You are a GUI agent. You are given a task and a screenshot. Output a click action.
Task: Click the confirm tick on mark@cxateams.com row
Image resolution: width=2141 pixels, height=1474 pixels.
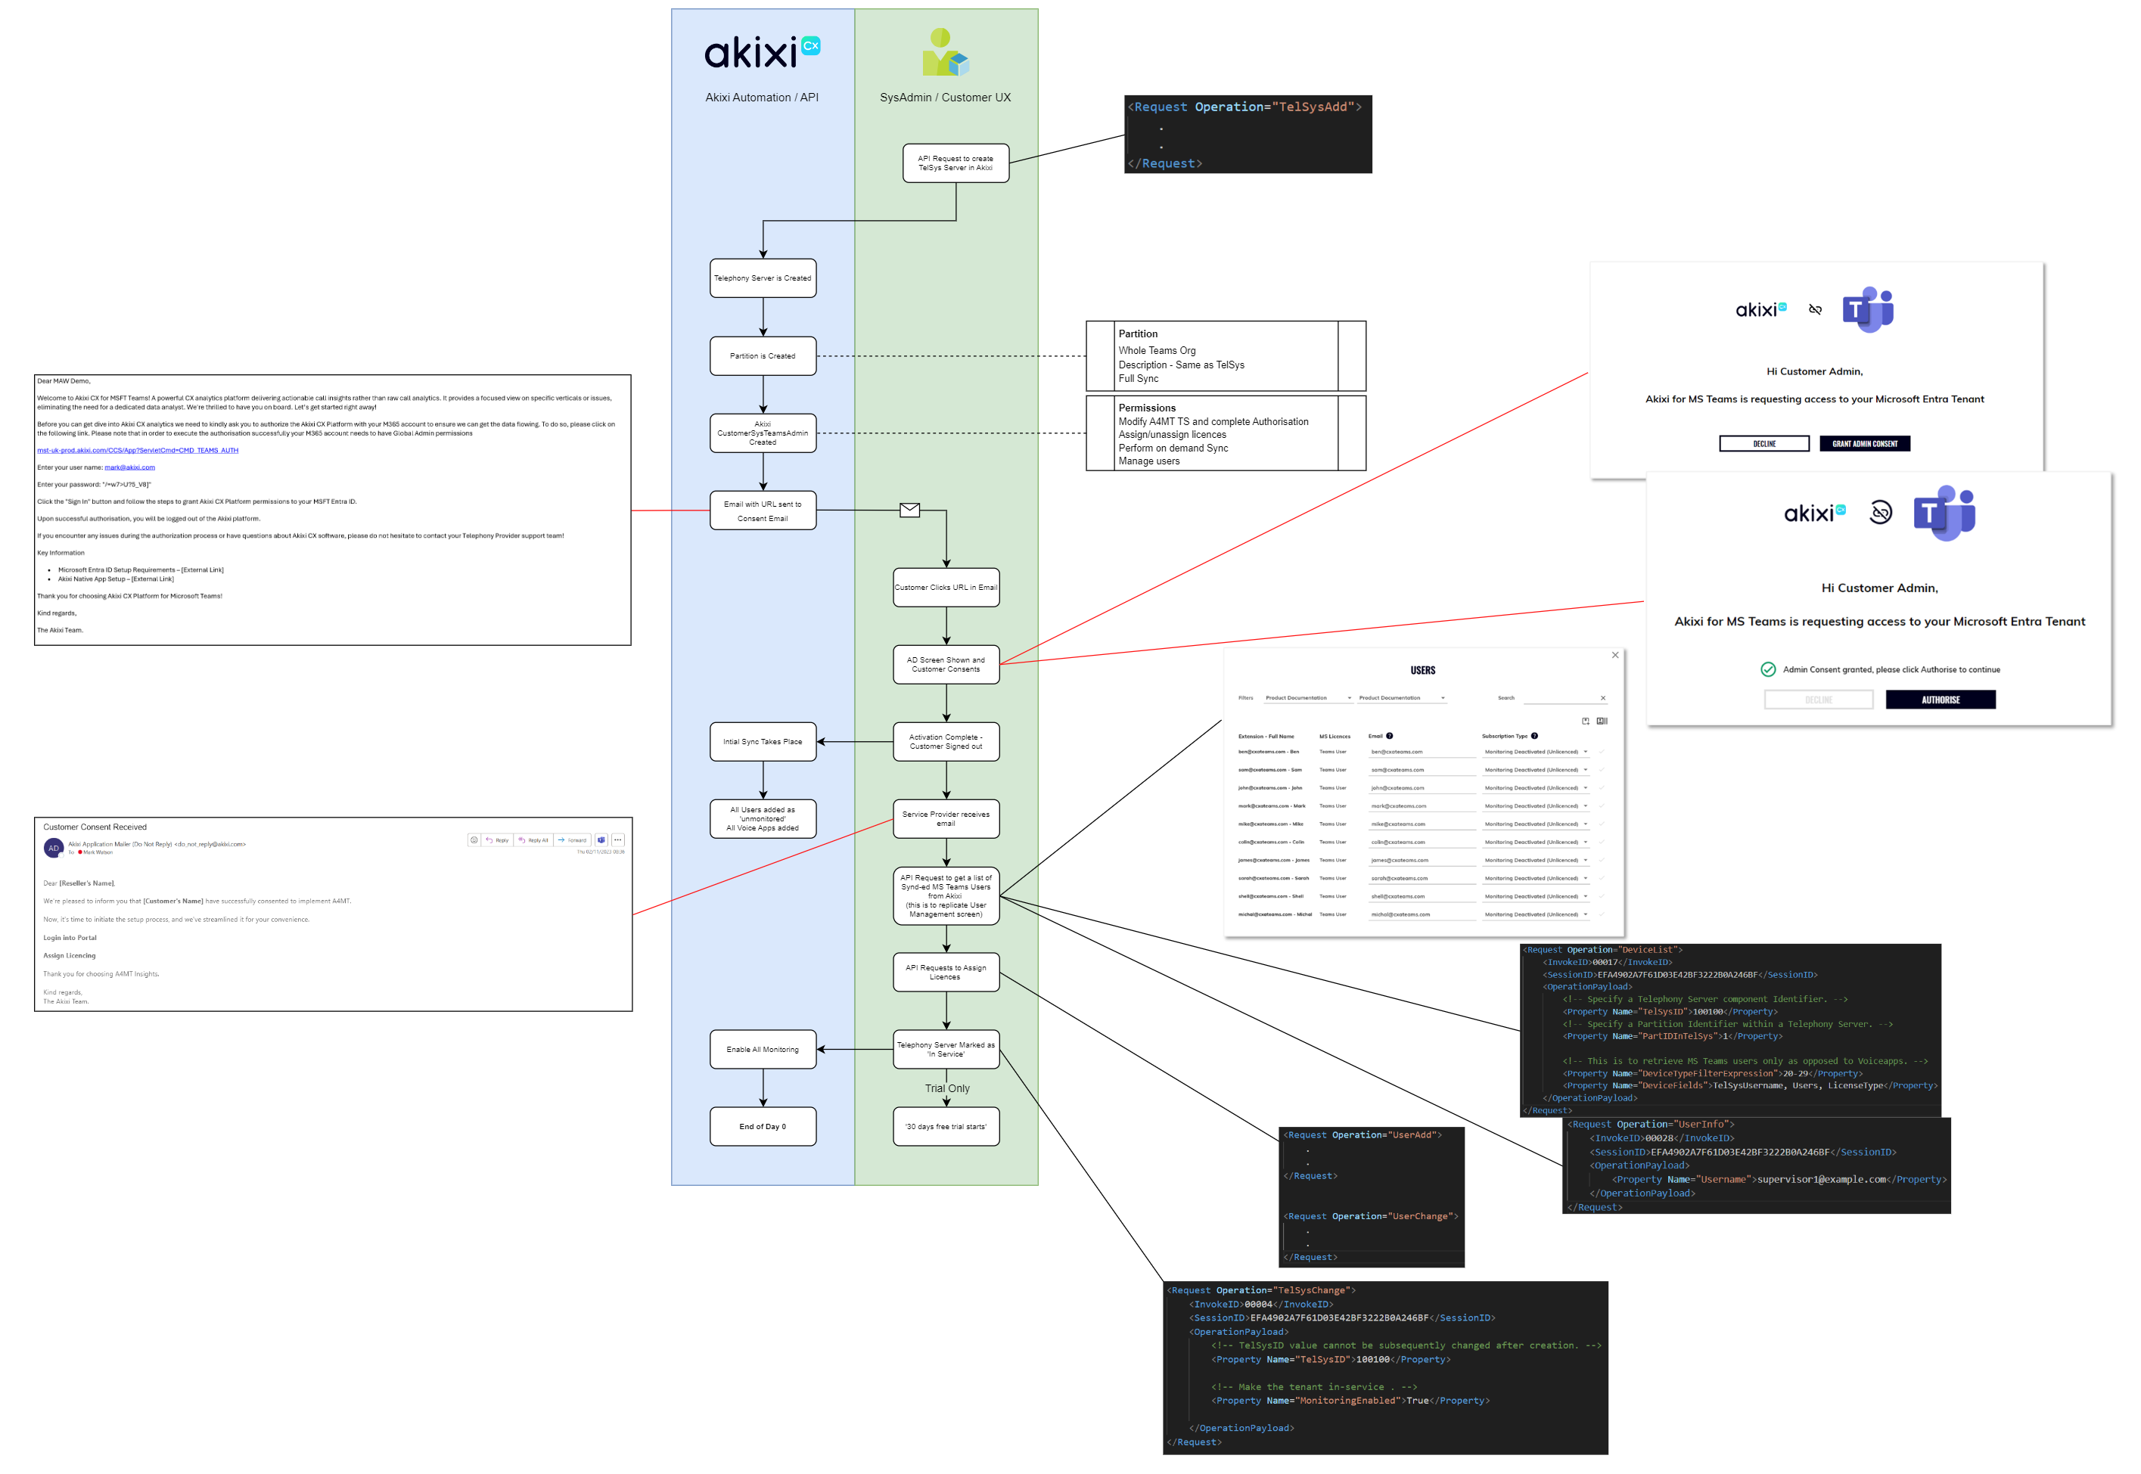[1602, 805]
